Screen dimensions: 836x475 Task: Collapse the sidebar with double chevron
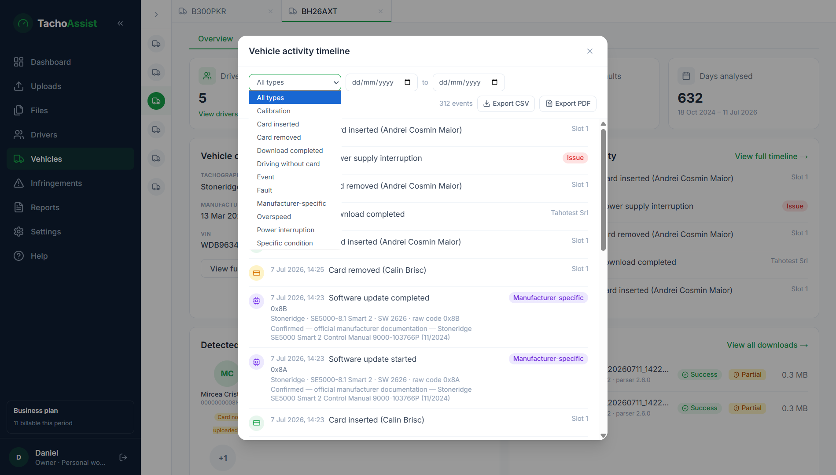pos(120,23)
